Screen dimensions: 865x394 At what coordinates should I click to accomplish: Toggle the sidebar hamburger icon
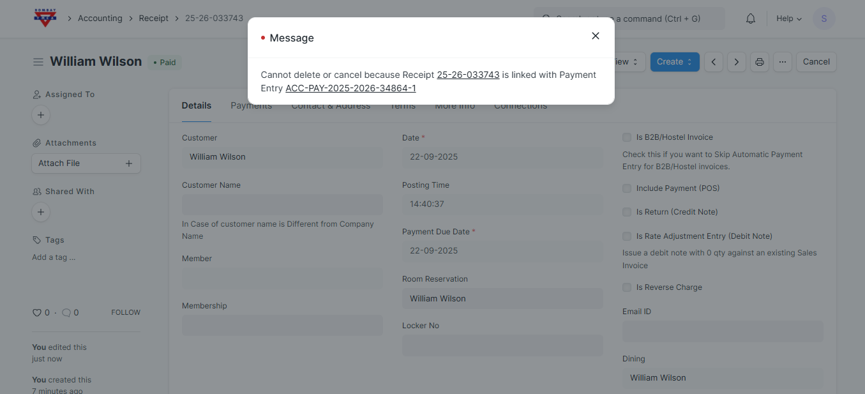point(38,62)
